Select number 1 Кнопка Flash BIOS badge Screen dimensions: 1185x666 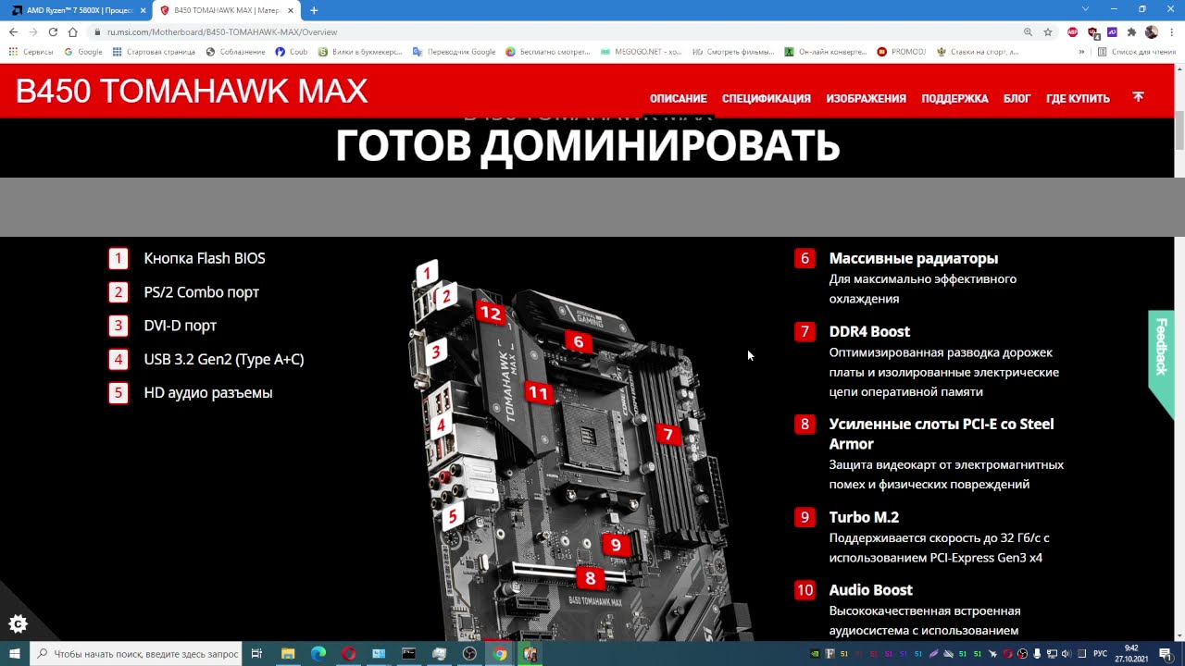tap(118, 258)
